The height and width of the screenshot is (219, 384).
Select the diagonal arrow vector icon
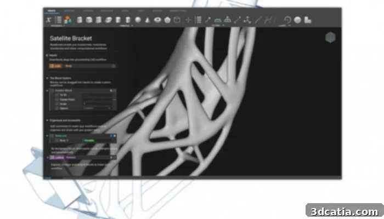coord(208,20)
